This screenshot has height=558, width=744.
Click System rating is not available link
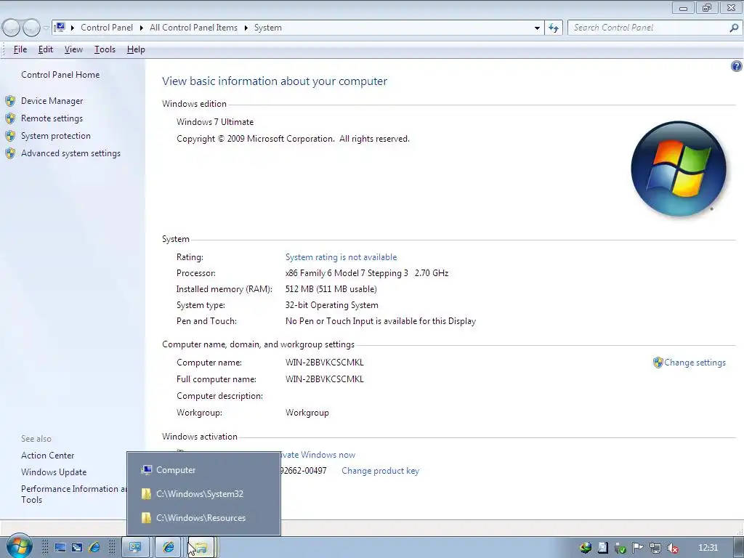[x=341, y=257]
